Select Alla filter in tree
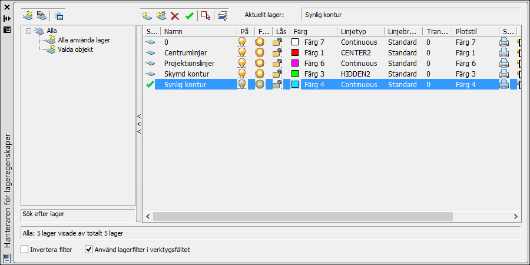 52,31
